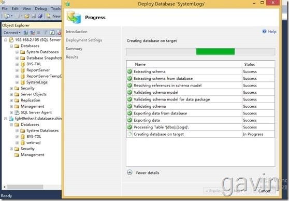Expand the Database Snapshots node

17,58
